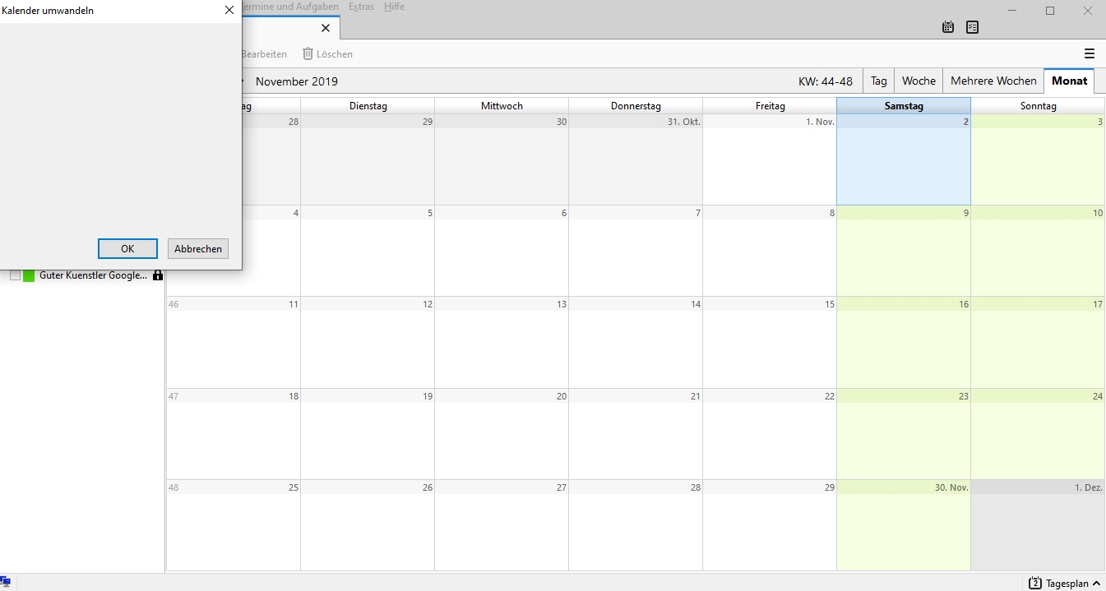The width and height of the screenshot is (1106, 591).
Task: Open the hamburger application menu
Action: pos(1090,54)
